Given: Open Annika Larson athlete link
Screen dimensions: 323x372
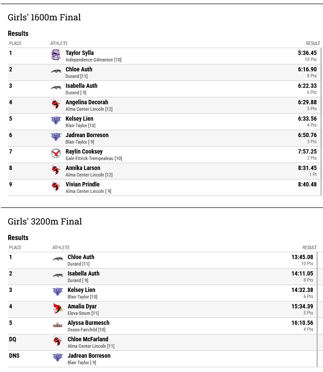Looking at the screenshot, I should pyautogui.click(x=83, y=168).
